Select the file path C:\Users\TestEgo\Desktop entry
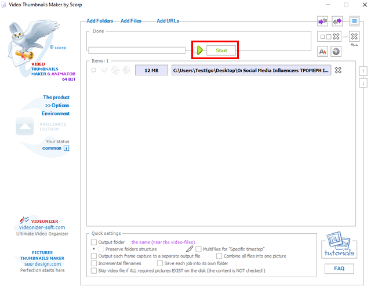The height and width of the screenshot is (290, 371). click(251, 70)
